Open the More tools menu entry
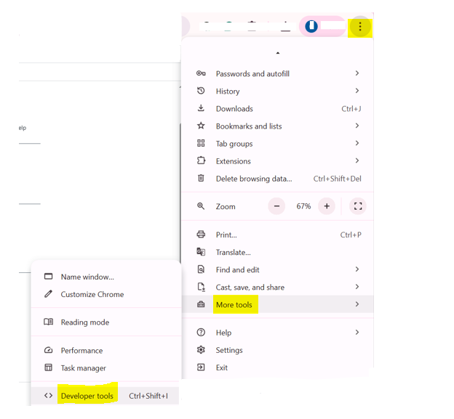 point(234,304)
